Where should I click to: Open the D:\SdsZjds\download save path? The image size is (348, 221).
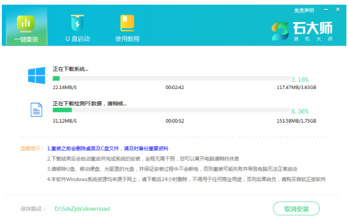point(83,208)
